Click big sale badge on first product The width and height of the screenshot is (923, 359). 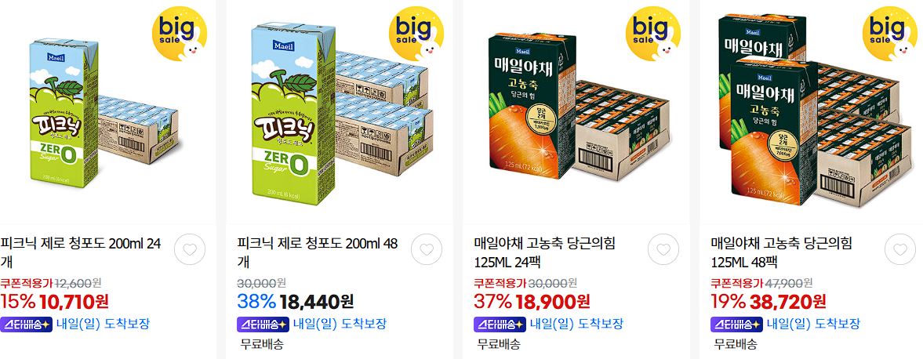(180, 34)
